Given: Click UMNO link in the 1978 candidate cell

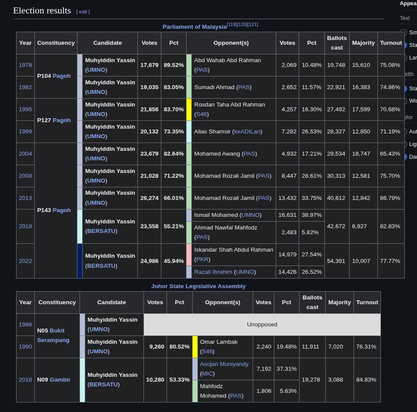Looking at the screenshot, I should coord(96,70).
